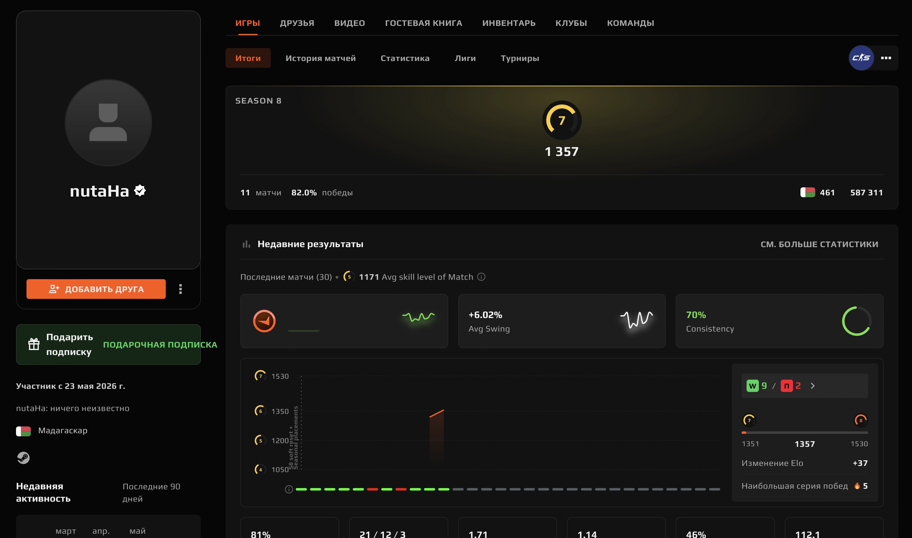
Task: Open the CS2 game selector icon
Action: point(861,58)
